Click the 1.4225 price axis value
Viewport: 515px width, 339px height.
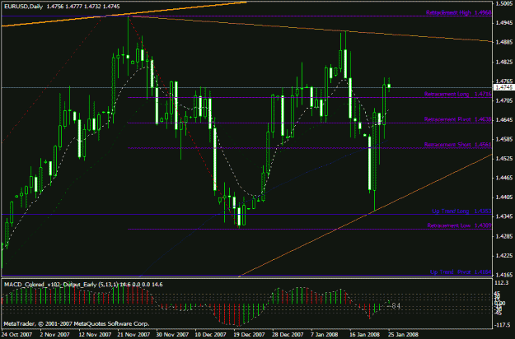tap(504, 256)
